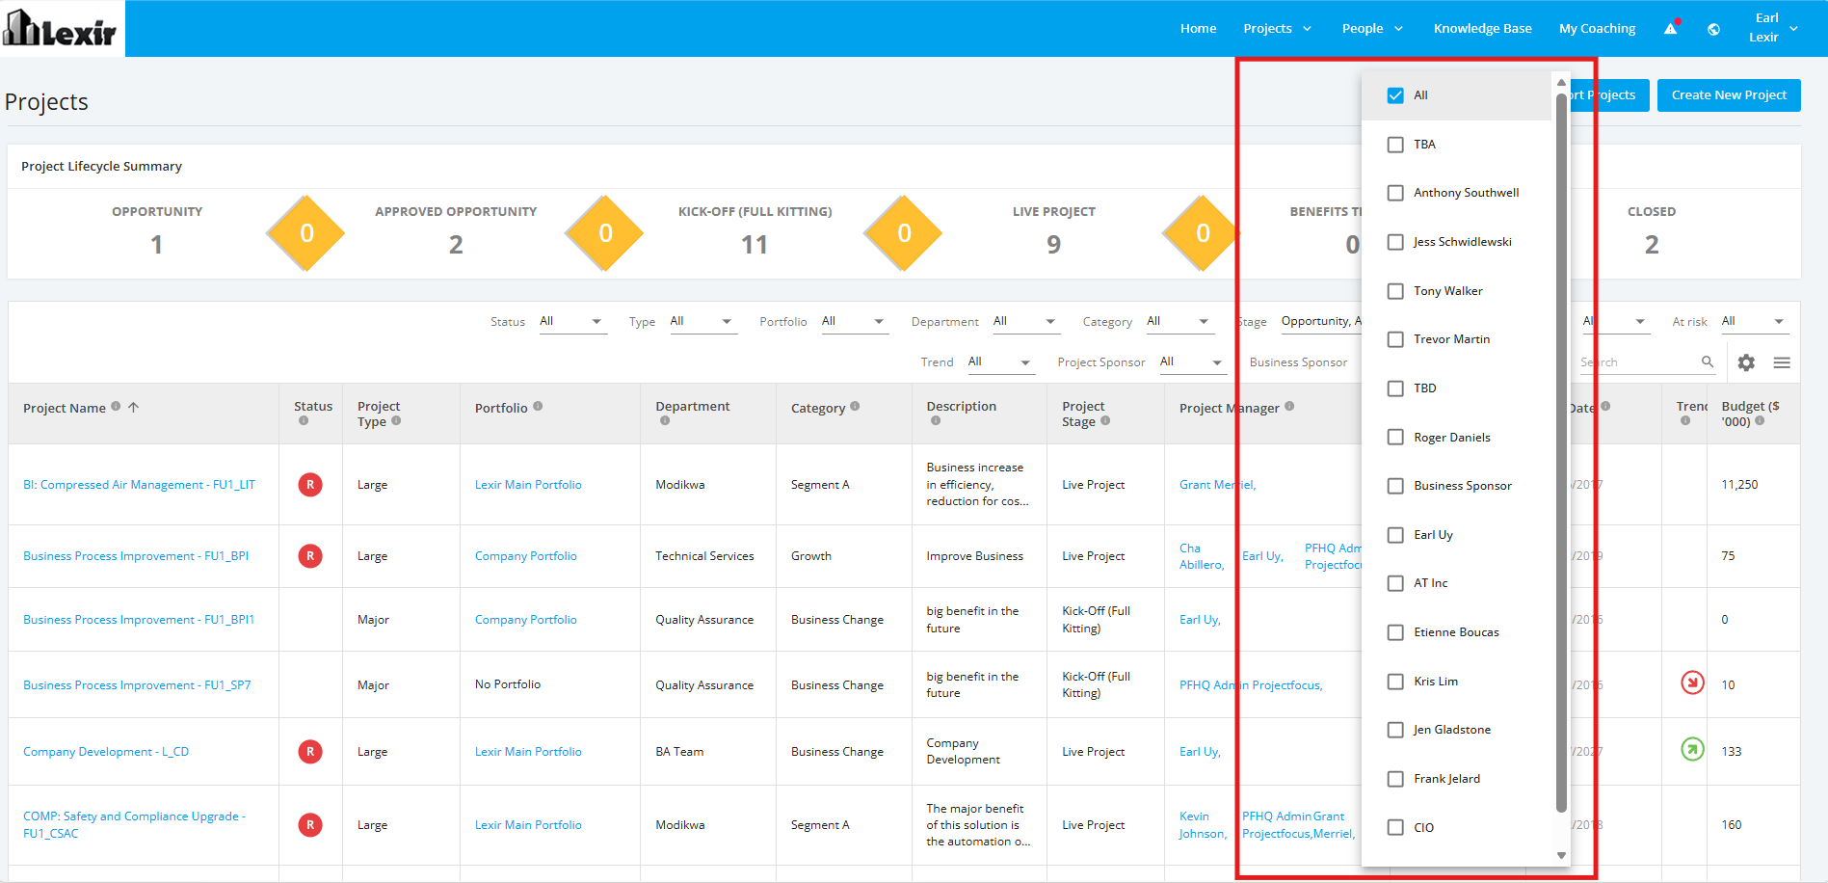Click red R status of Company Development
1828x883 pixels.
(x=310, y=752)
